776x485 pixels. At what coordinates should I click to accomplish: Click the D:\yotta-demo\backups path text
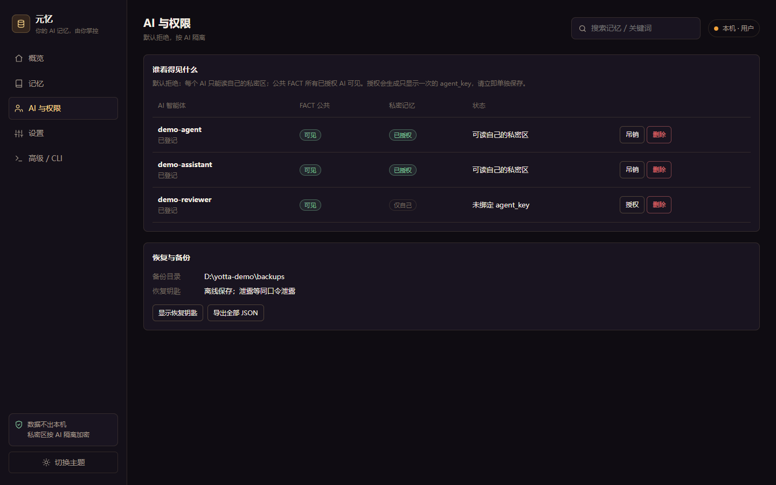(x=244, y=276)
